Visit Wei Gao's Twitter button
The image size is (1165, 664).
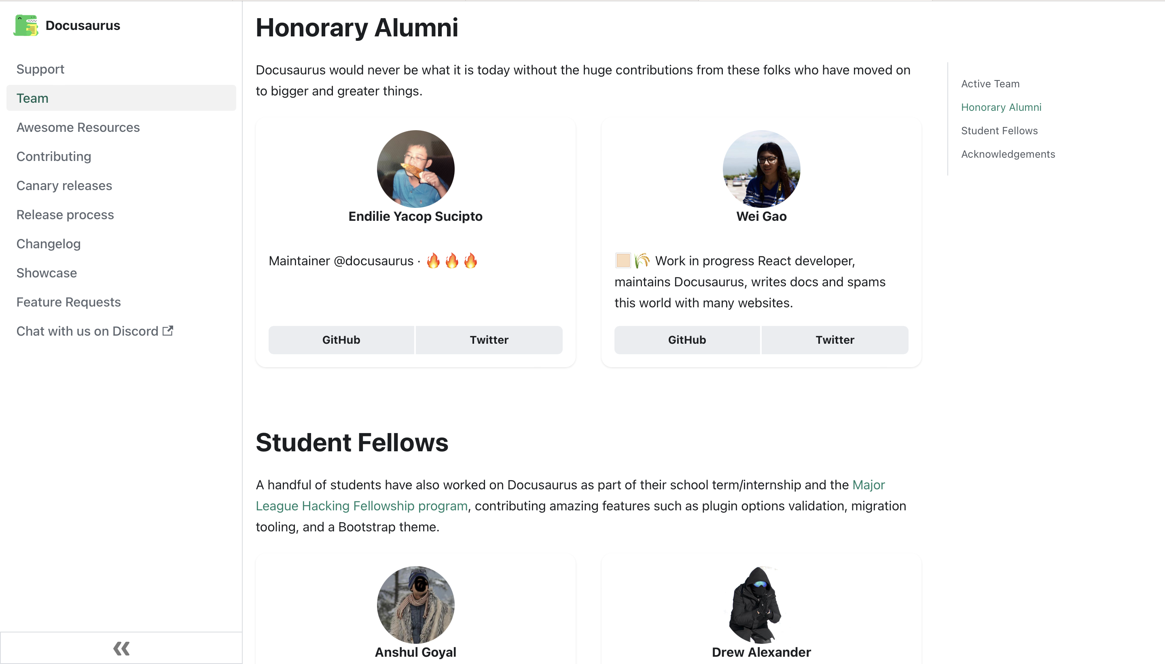pos(835,340)
